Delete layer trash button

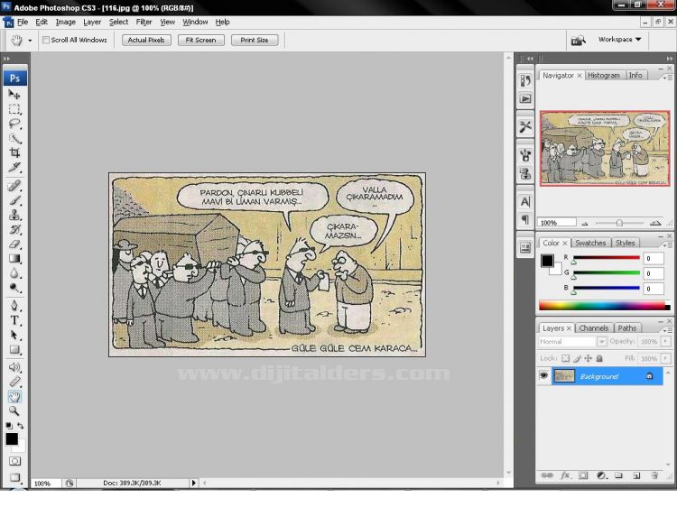(654, 475)
